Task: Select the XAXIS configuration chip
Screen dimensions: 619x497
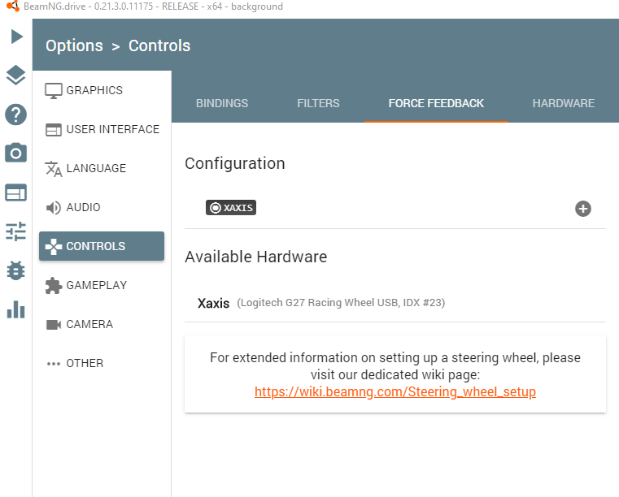Action: click(x=231, y=208)
